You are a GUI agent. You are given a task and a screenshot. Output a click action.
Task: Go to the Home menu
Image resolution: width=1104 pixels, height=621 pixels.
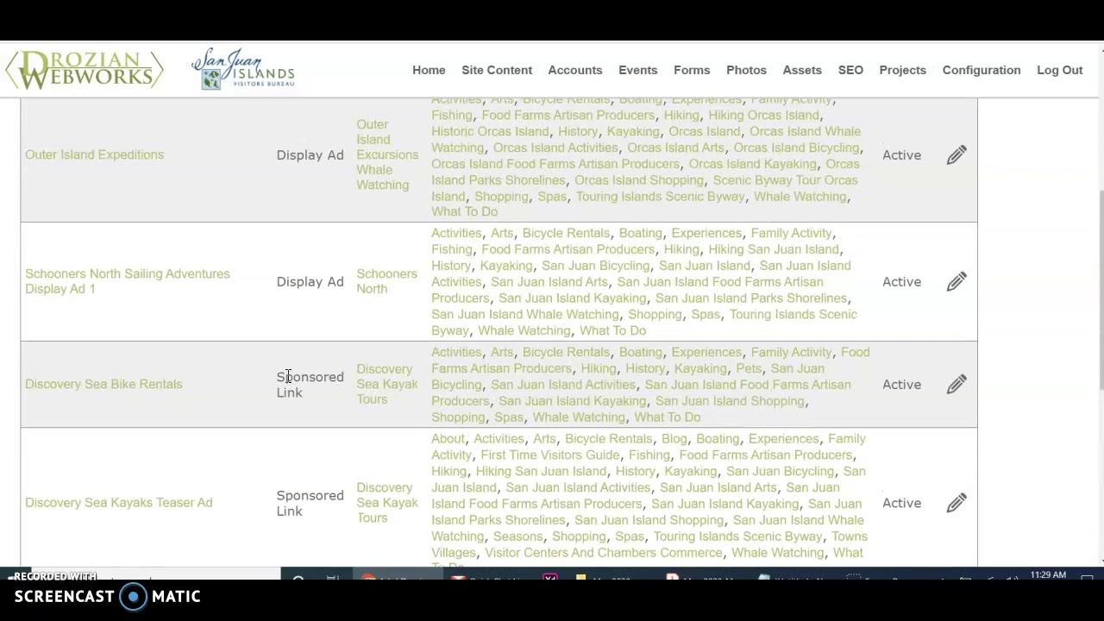click(429, 70)
